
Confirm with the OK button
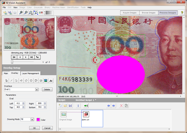coord(34,128)
